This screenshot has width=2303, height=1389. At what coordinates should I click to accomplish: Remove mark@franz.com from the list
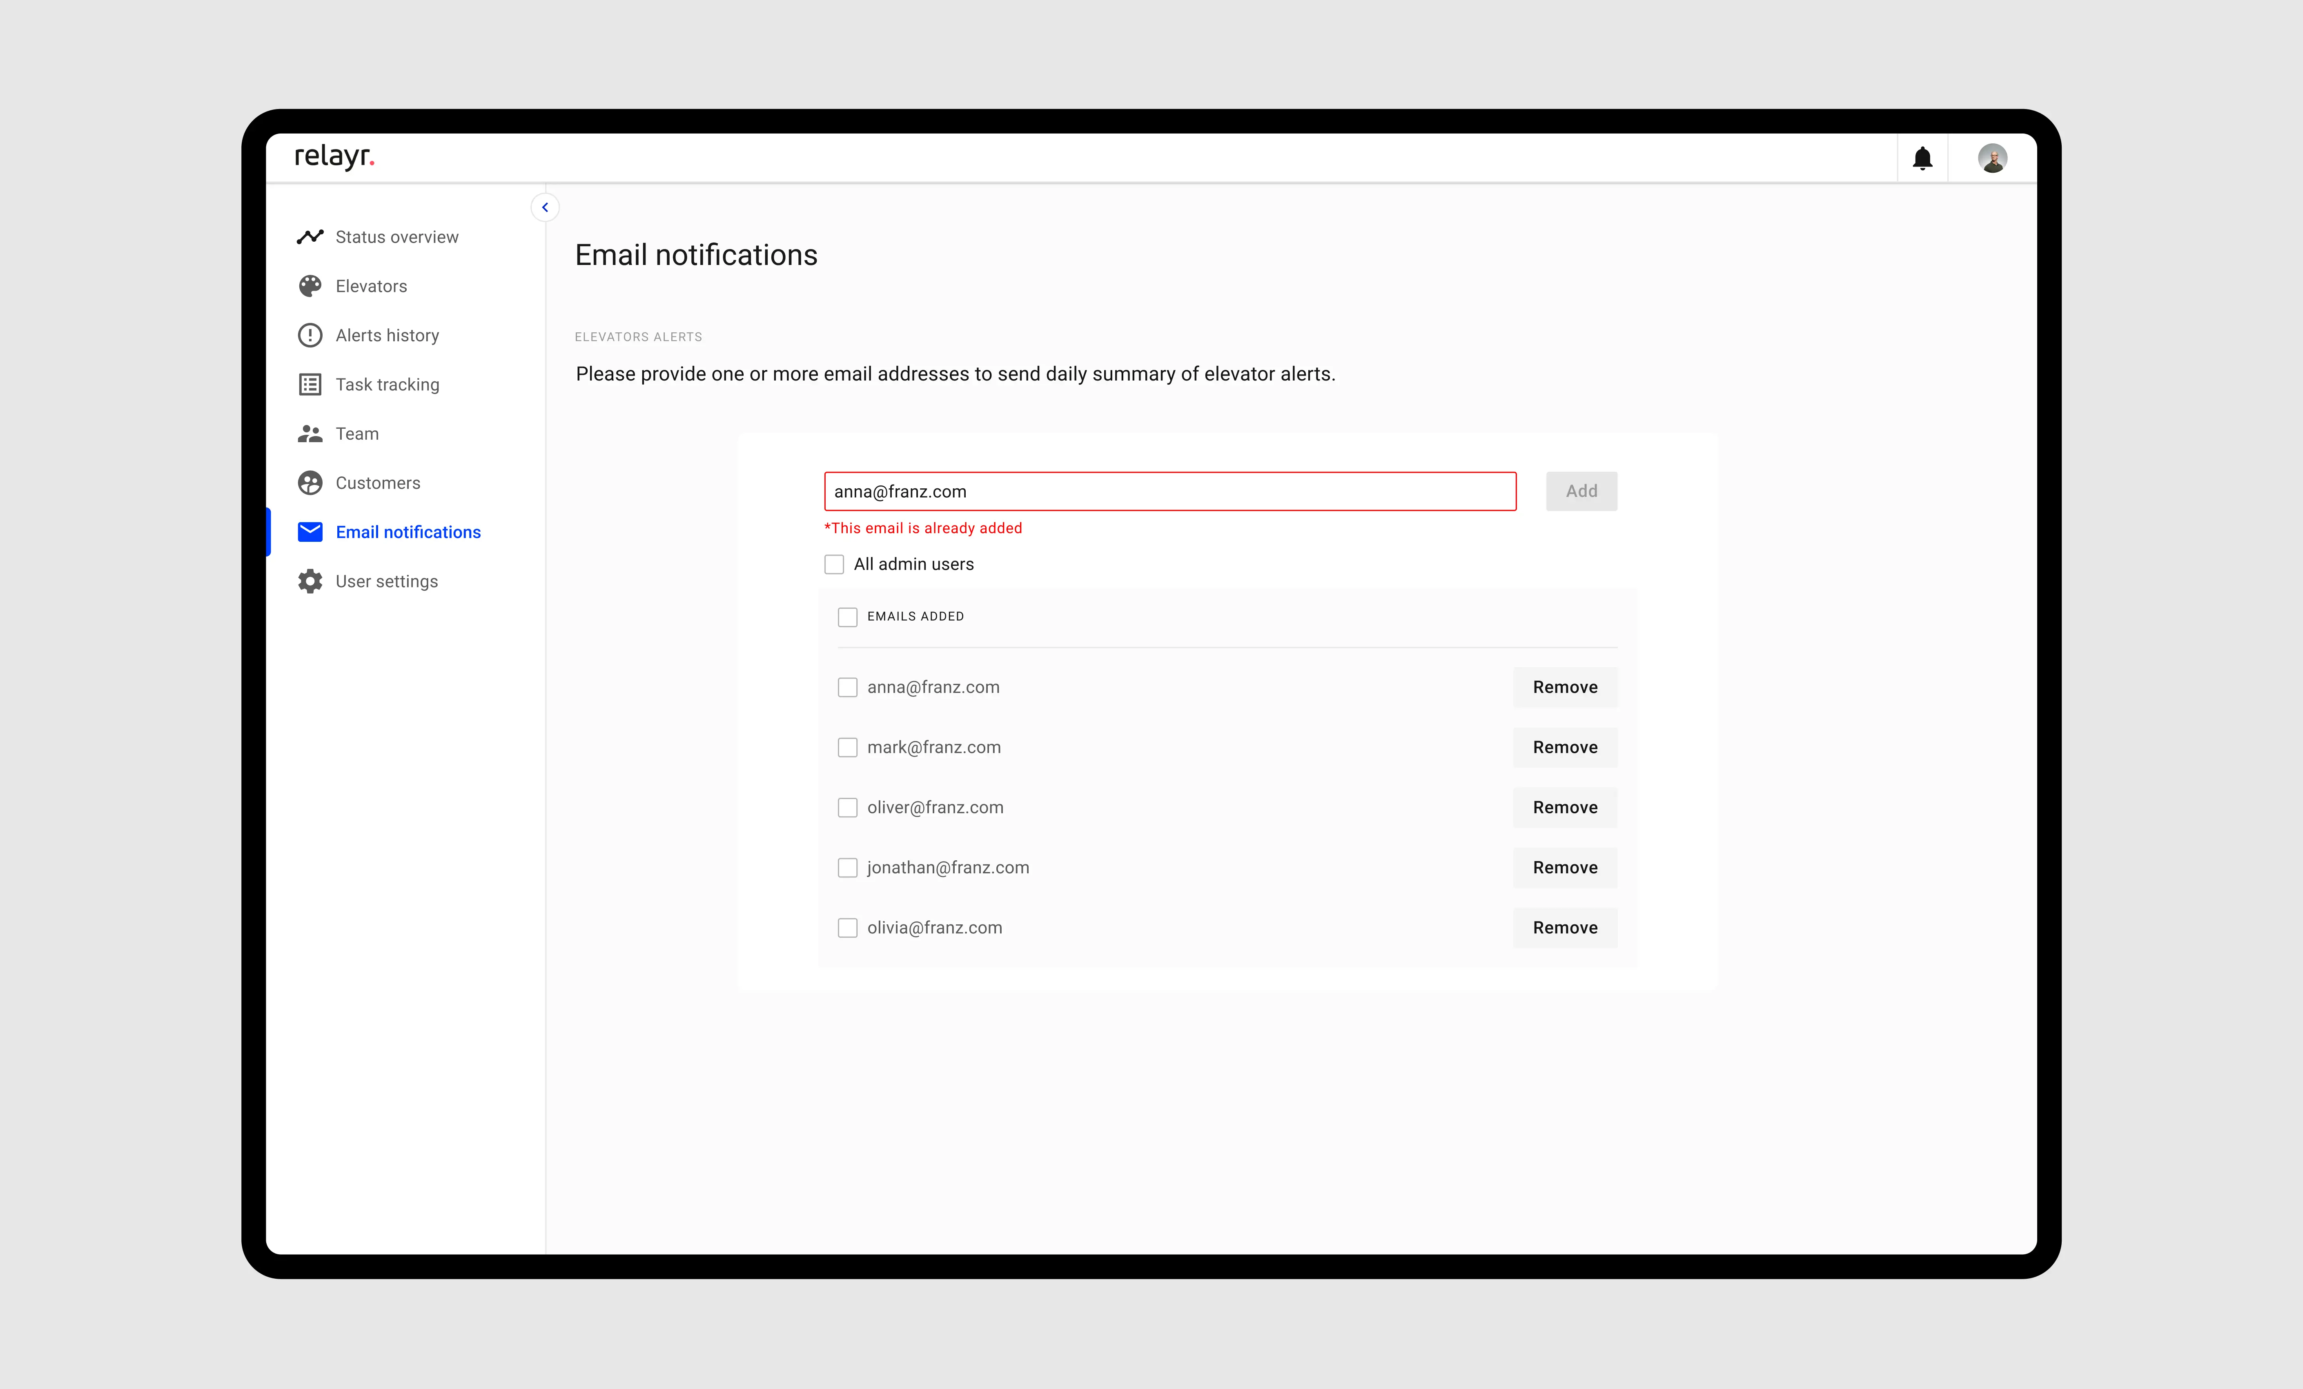pos(1565,748)
